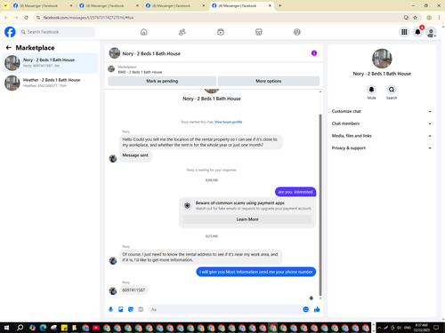
Task: Click the Nory listing thumbnail in right panel
Action: 382,59
